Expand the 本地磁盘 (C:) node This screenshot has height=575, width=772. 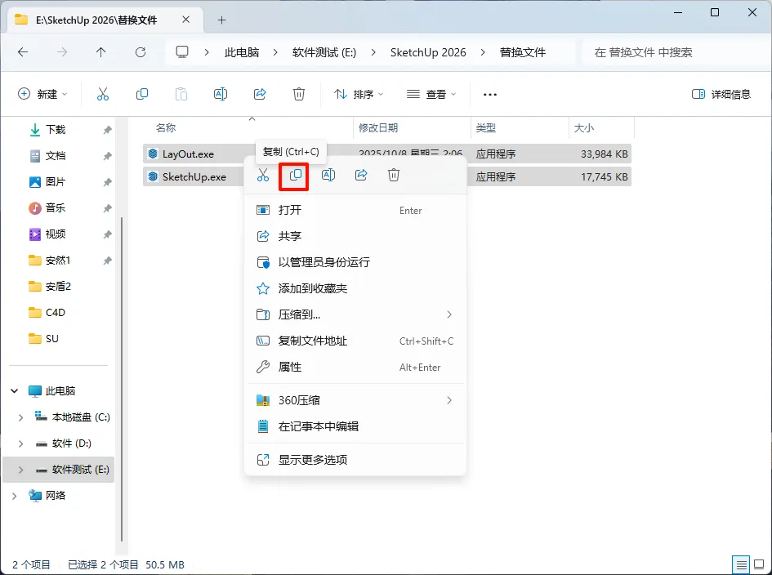(x=20, y=417)
